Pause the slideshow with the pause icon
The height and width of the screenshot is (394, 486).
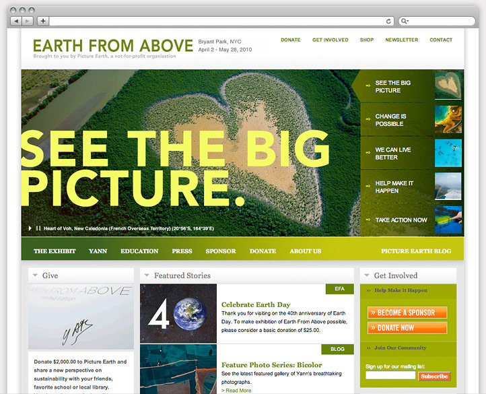point(38,228)
